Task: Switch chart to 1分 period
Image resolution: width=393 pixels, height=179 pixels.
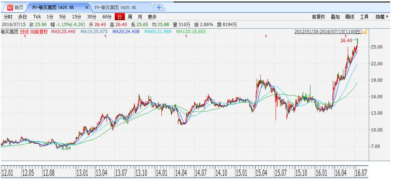Action: [50, 17]
